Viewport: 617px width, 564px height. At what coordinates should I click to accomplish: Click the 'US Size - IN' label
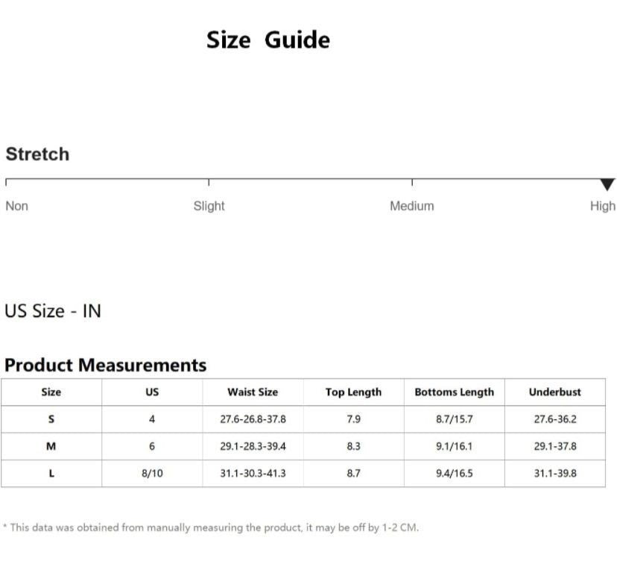click(x=53, y=311)
